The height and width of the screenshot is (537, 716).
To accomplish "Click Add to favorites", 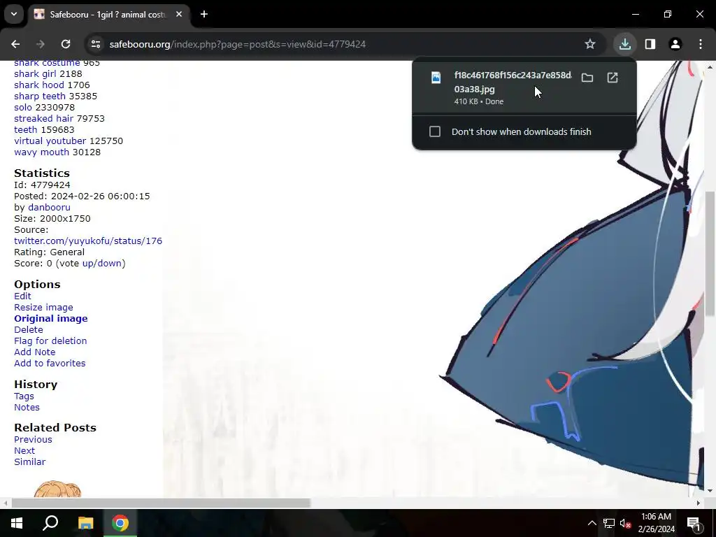I will (50, 364).
